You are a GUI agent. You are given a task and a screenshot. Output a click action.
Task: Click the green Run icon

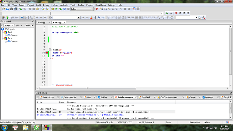click(x=56, y=9)
